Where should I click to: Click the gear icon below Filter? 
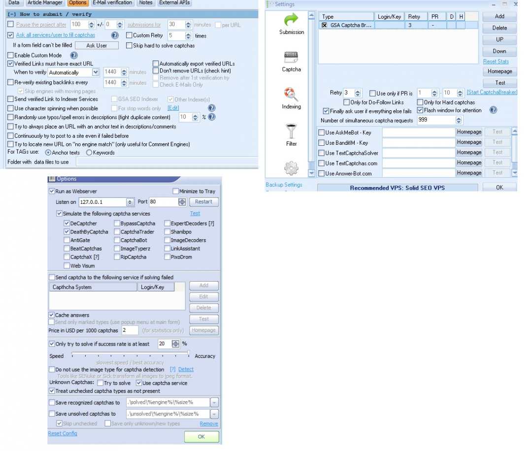coord(291,168)
